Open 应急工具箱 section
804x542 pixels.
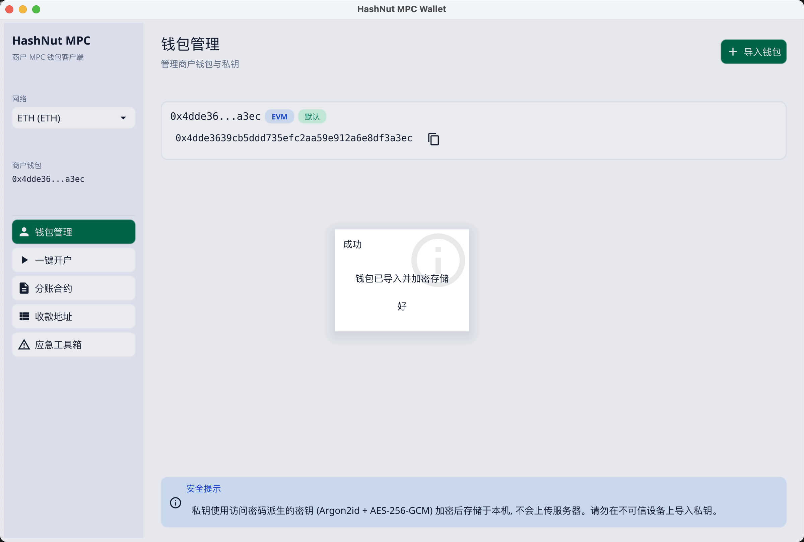pyautogui.click(x=73, y=345)
